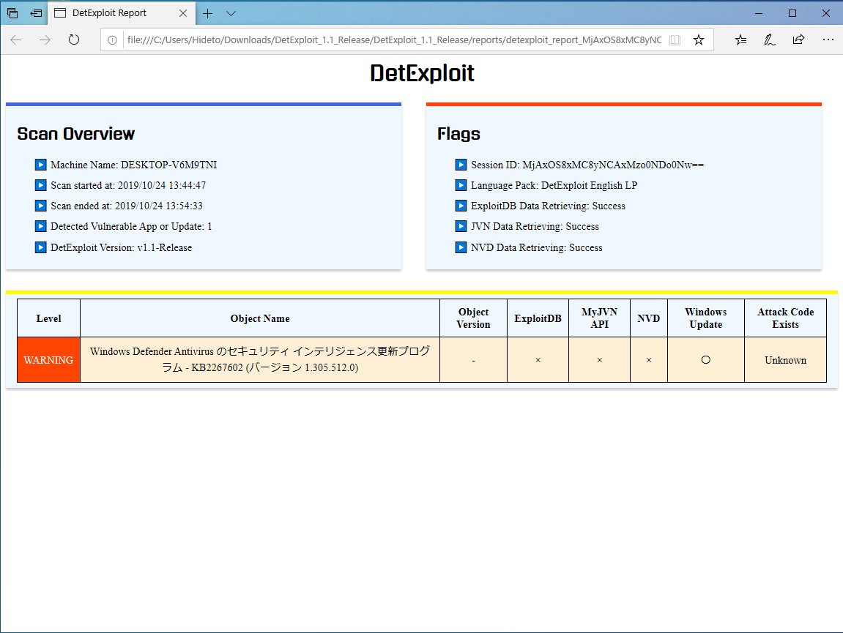Image resolution: width=843 pixels, height=633 pixels.
Task: Click the browser Forward arrow
Action: [x=45, y=40]
